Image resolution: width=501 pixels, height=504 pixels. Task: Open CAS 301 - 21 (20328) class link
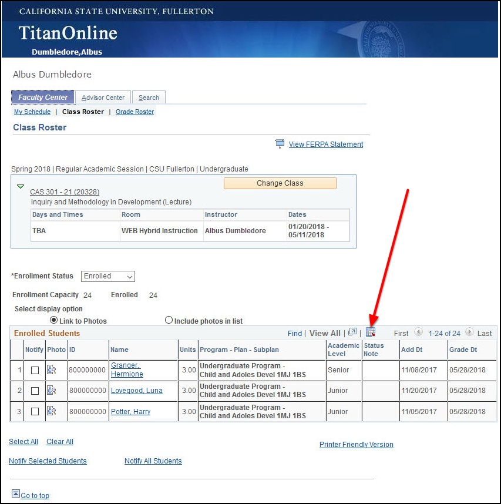pos(65,192)
